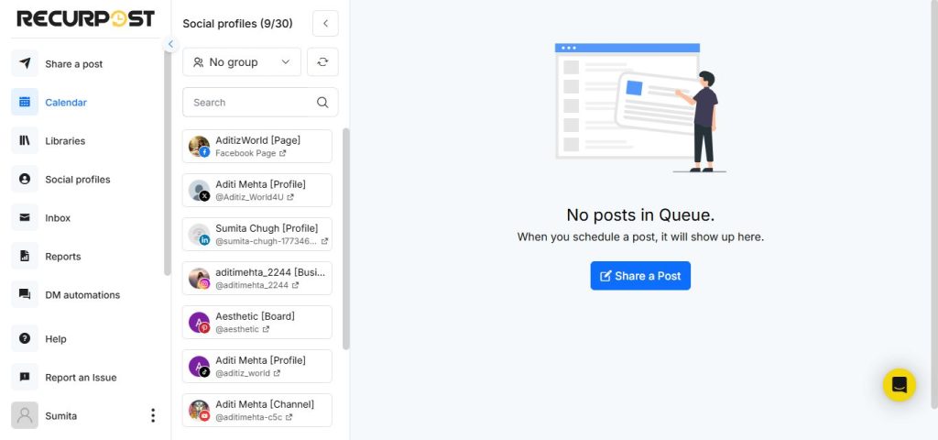Collapse the left sidebar with round chevron
Image resolution: width=938 pixels, height=440 pixels.
tap(170, 44)
